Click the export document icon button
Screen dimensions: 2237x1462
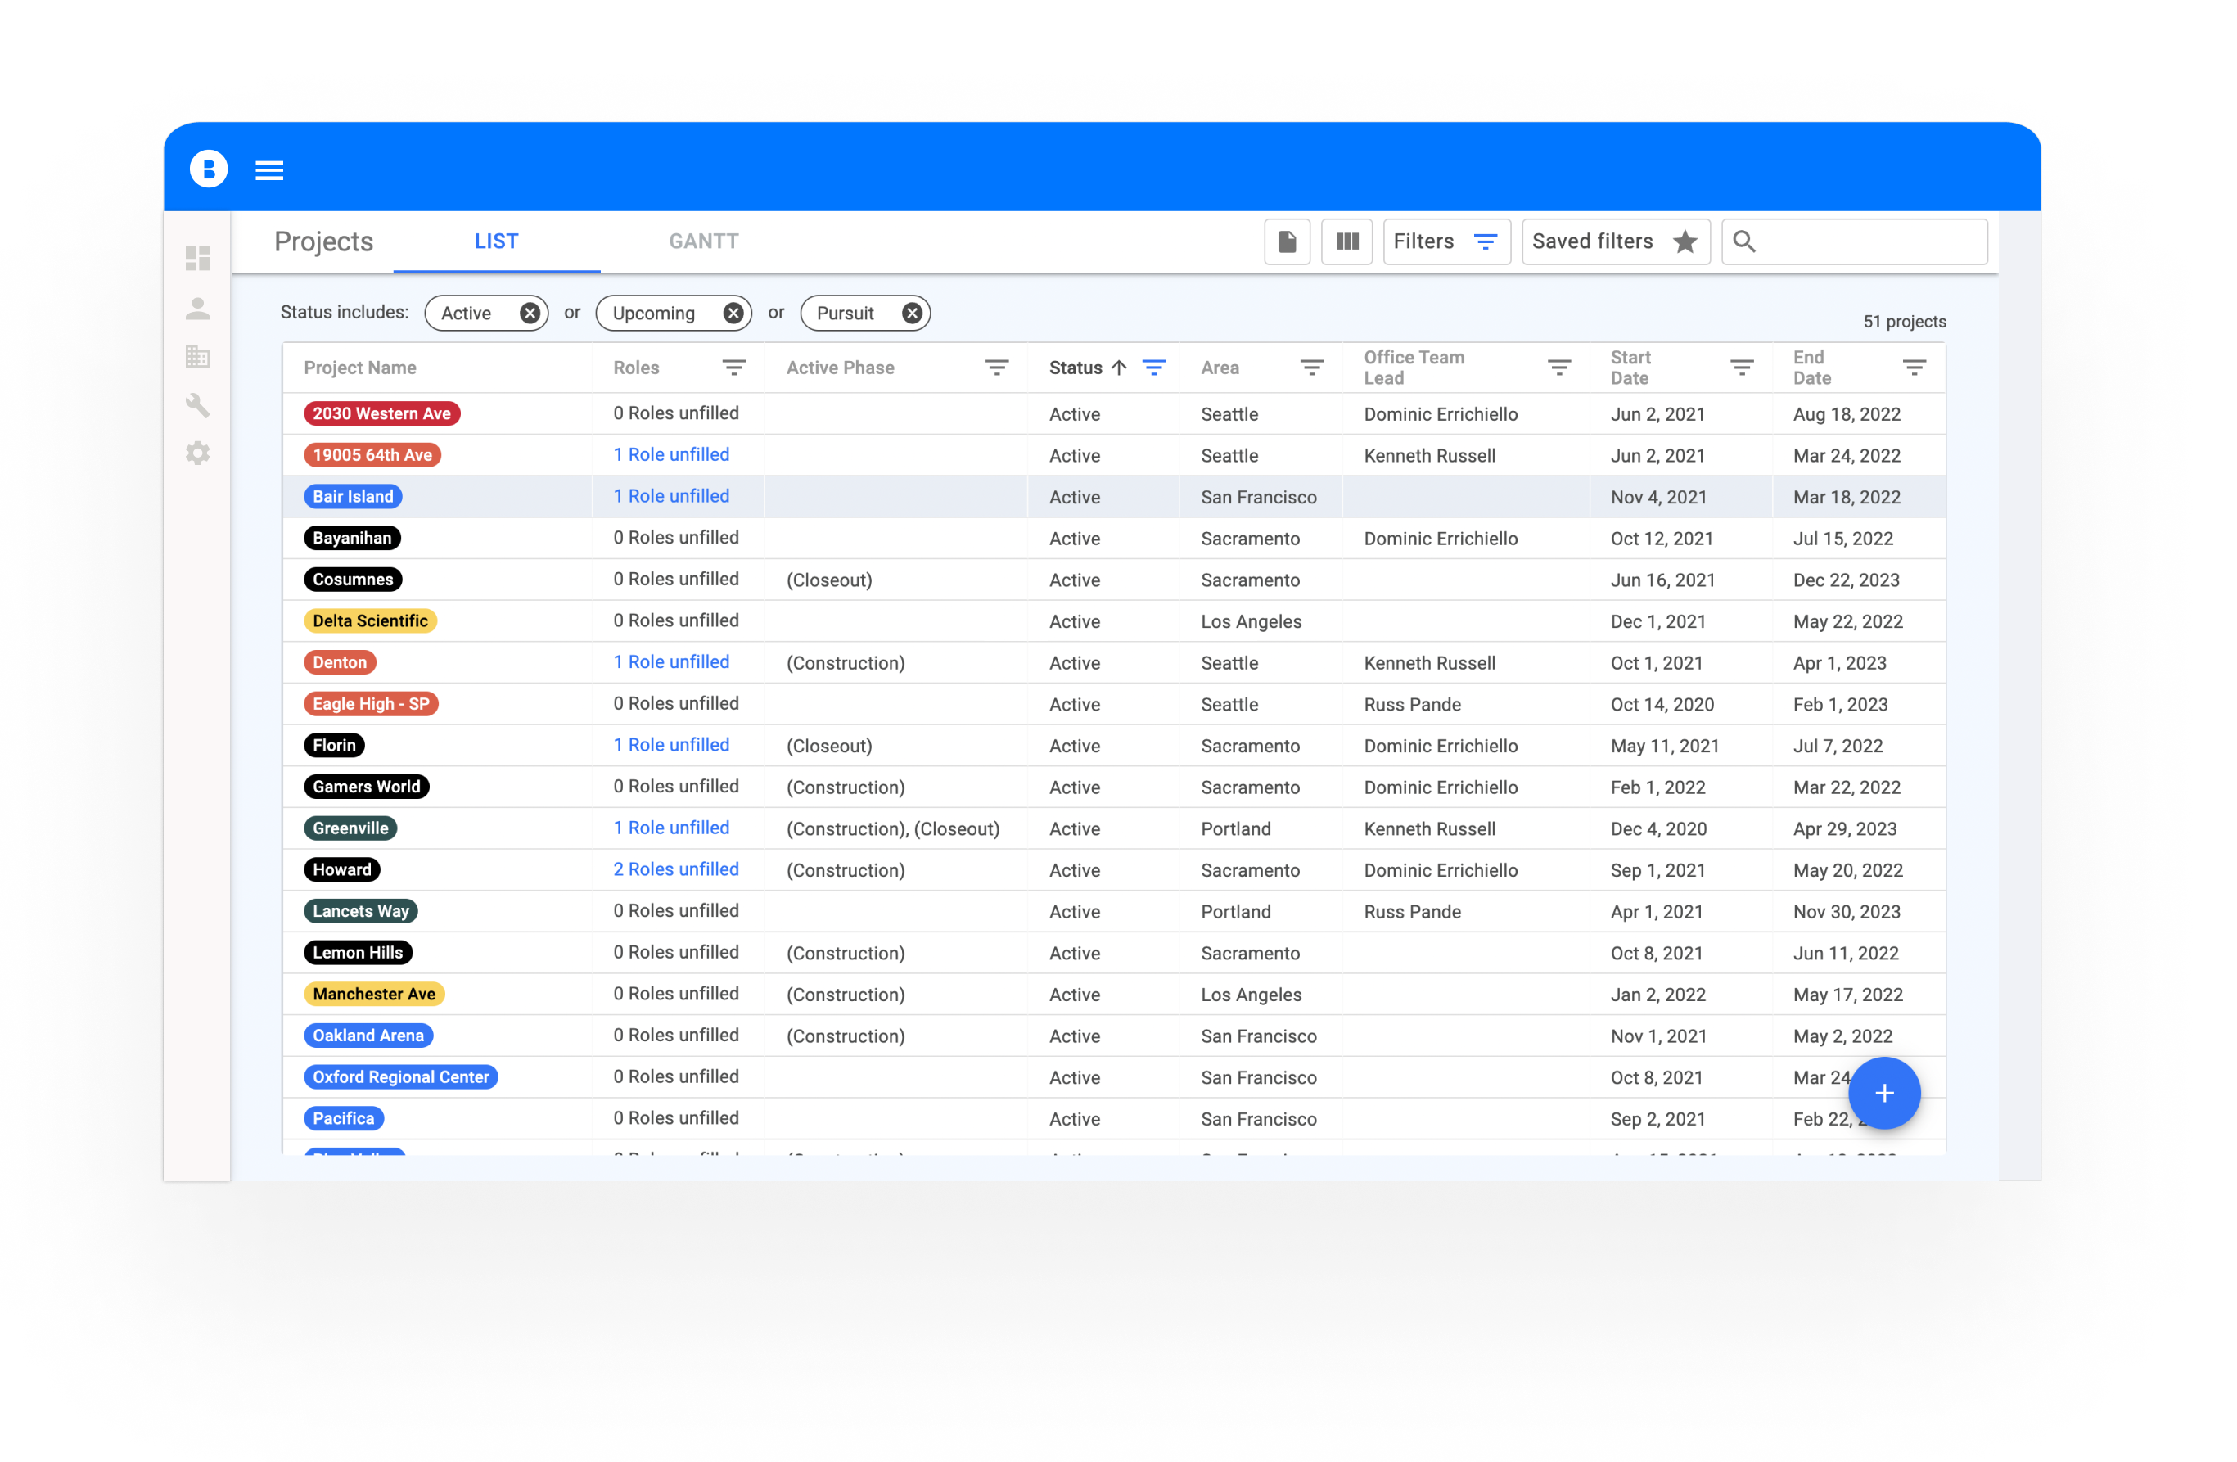click(1287, 241)
